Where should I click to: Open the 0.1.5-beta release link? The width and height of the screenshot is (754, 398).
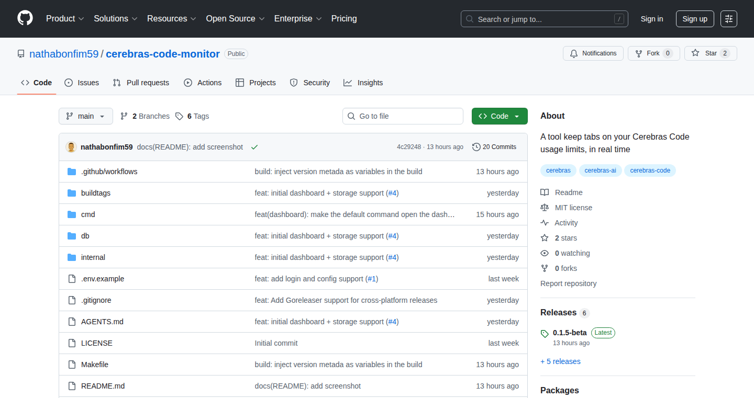570,333
